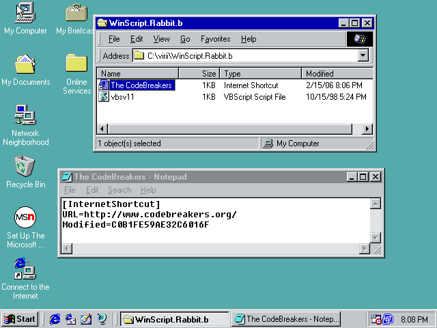Expand the Address bar dropdown arrow

click(x=363, y=55)
